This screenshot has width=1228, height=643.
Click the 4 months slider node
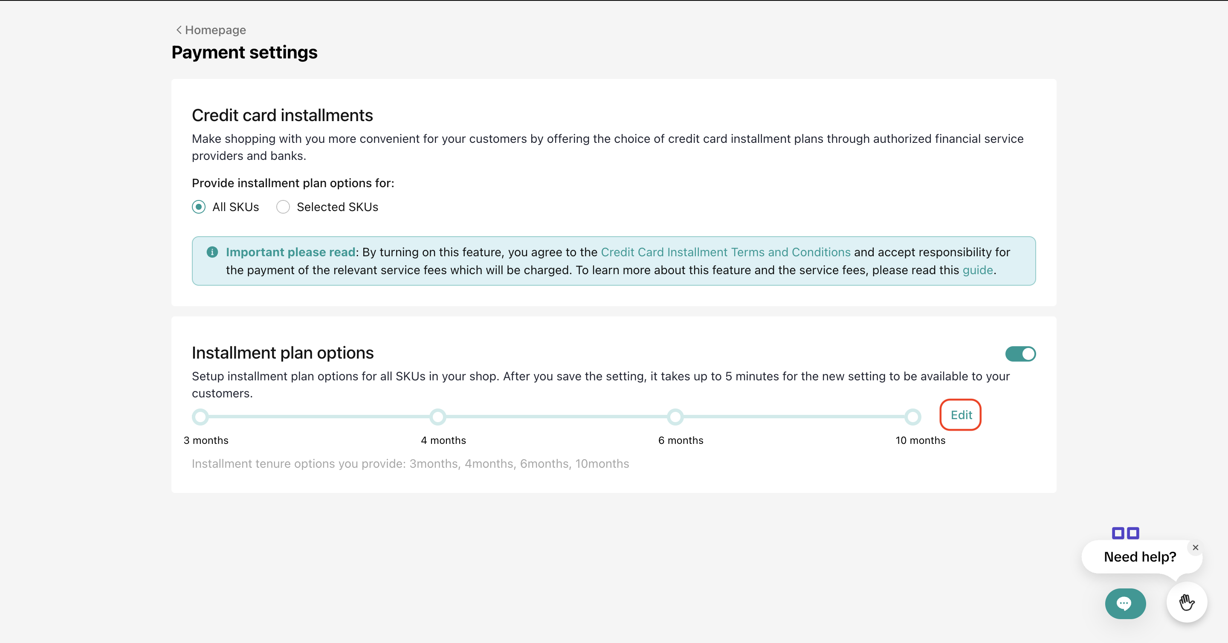tap(437, 417)
